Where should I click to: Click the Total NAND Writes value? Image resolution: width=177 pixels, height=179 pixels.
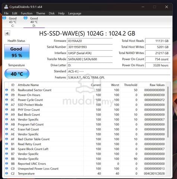[x=158, y=53]
